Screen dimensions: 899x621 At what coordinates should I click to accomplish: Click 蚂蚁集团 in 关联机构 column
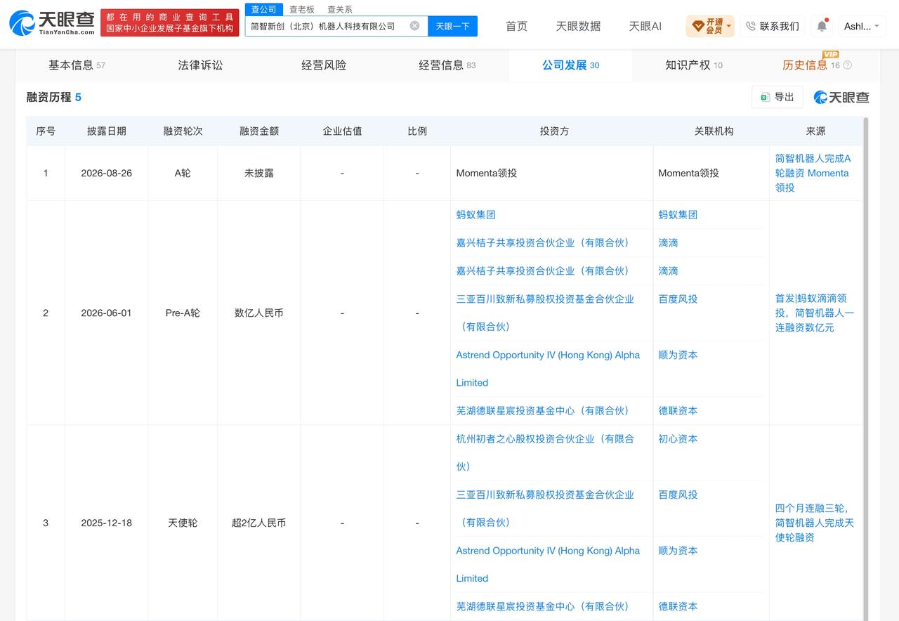click(x=678, y=215)
